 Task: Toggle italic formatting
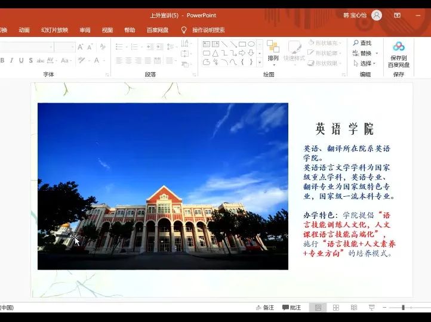(x=11, y=60)
